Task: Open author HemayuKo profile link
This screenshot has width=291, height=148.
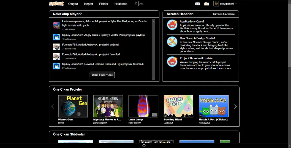Action: point(205,123)
